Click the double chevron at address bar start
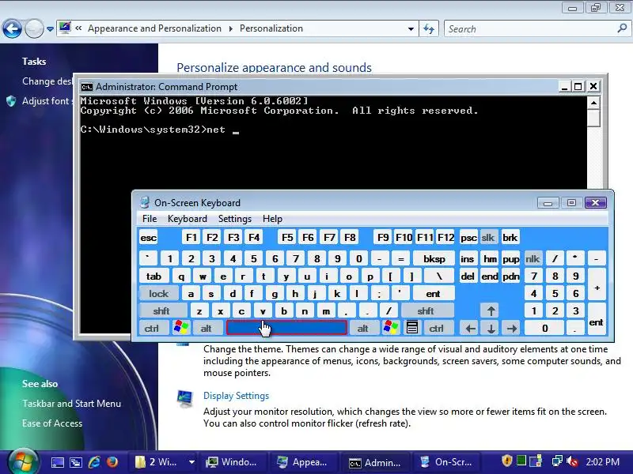 pos(78,28)
